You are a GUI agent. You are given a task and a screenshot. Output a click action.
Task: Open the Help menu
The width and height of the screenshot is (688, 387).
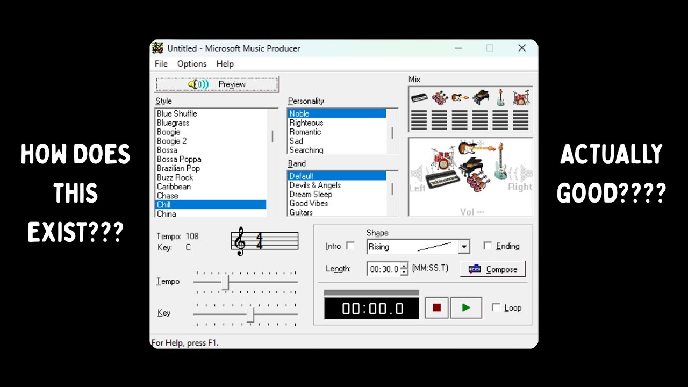(x=225, y=63)
